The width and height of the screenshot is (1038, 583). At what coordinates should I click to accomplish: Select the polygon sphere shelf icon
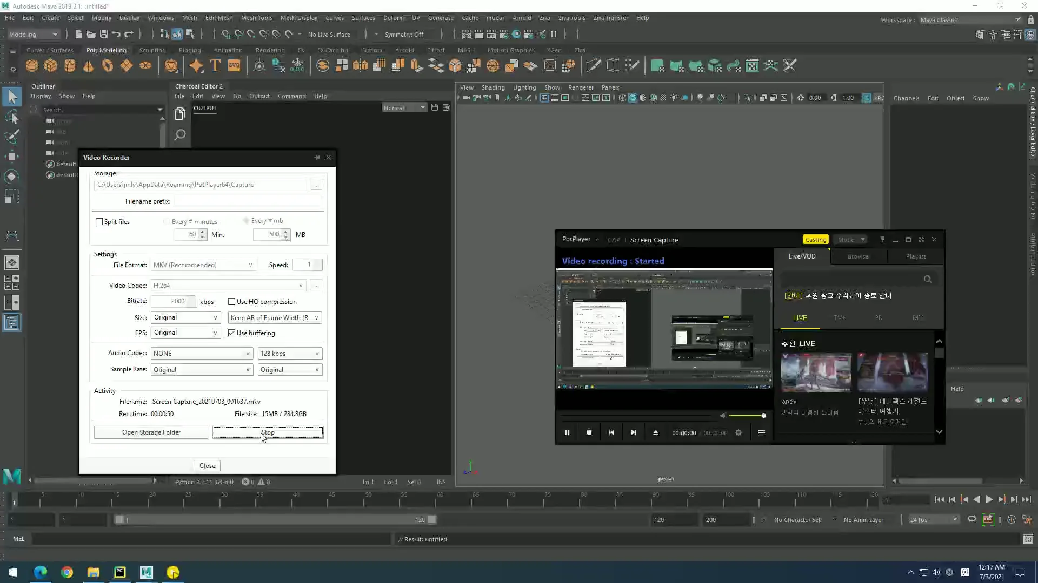point(32,66)
